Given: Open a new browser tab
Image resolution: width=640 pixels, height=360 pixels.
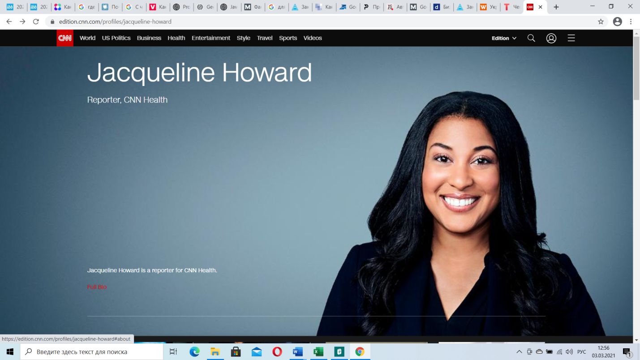Looking at the screenshot, I should [556, 7].
